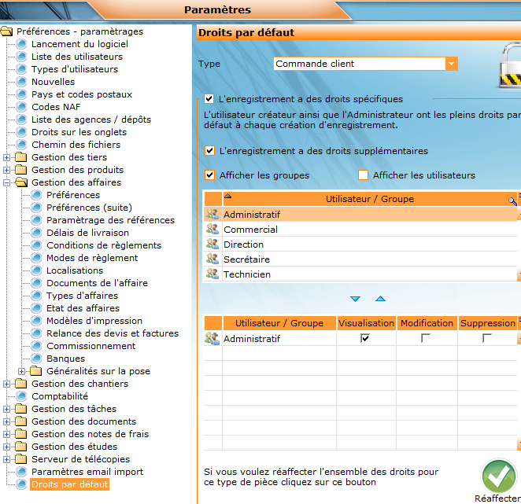Click the group icon beside Direction
The image size is (521, 504).
[212, 244]
